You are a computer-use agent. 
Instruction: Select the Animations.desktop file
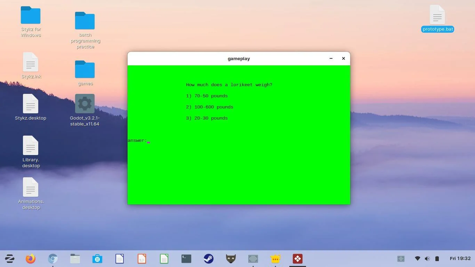click(x=31, y=194)
